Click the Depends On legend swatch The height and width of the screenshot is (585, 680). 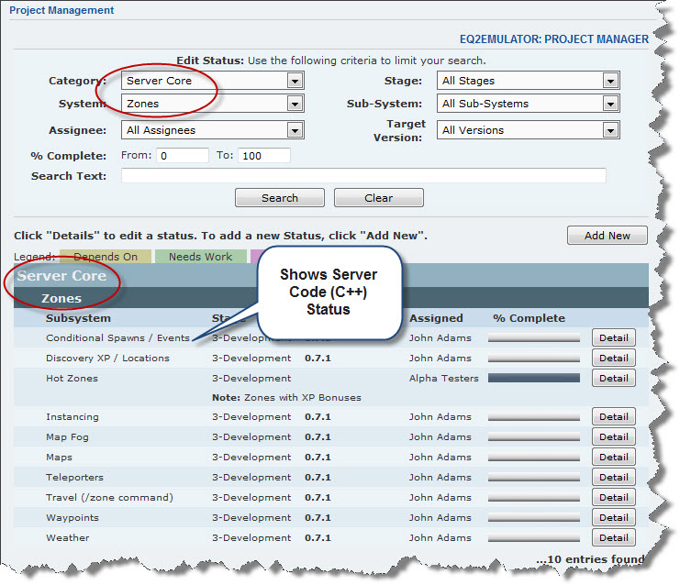(105, 257)
